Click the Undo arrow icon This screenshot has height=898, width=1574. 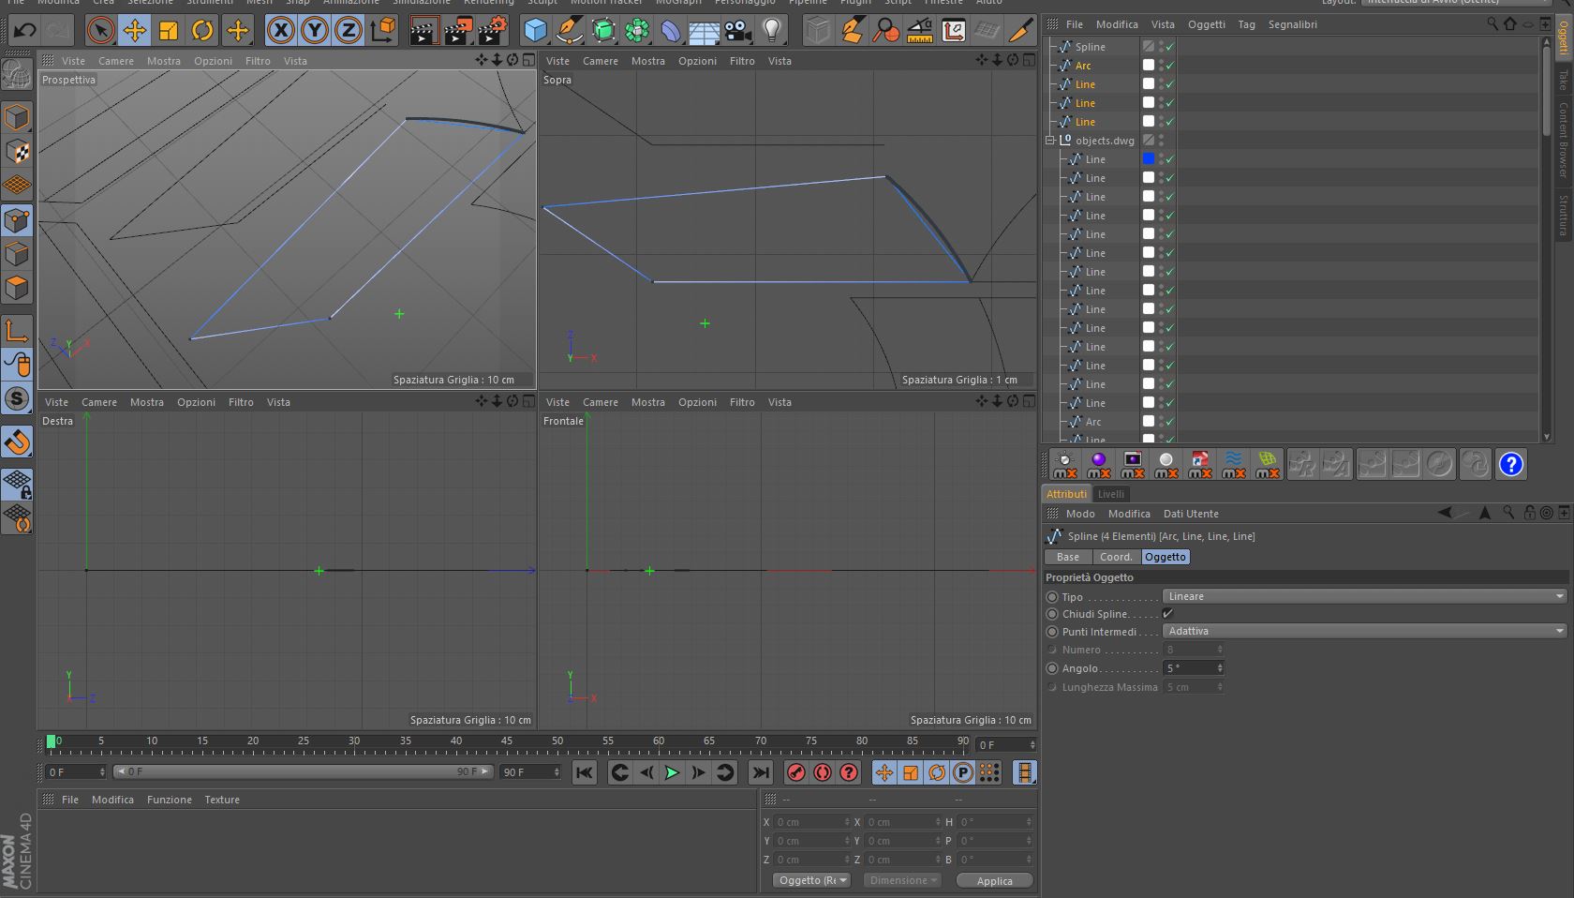[24, 31]
